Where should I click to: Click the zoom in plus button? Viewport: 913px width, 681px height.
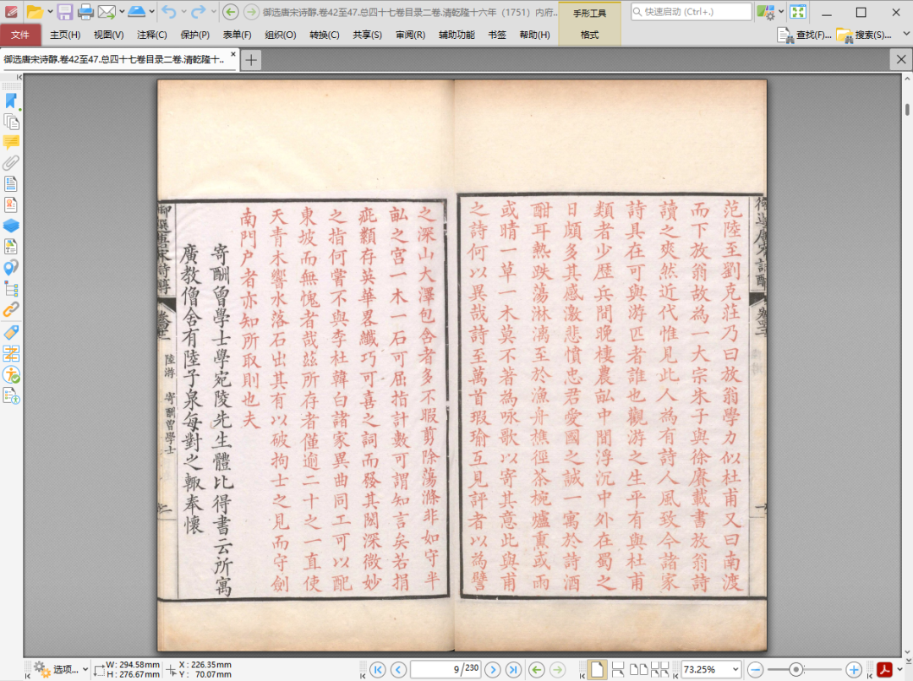click(x=854, y=669)
